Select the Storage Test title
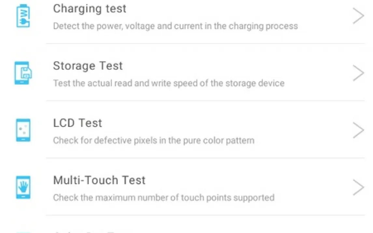Viewport: 373px width, 233px height. point(88,66)
